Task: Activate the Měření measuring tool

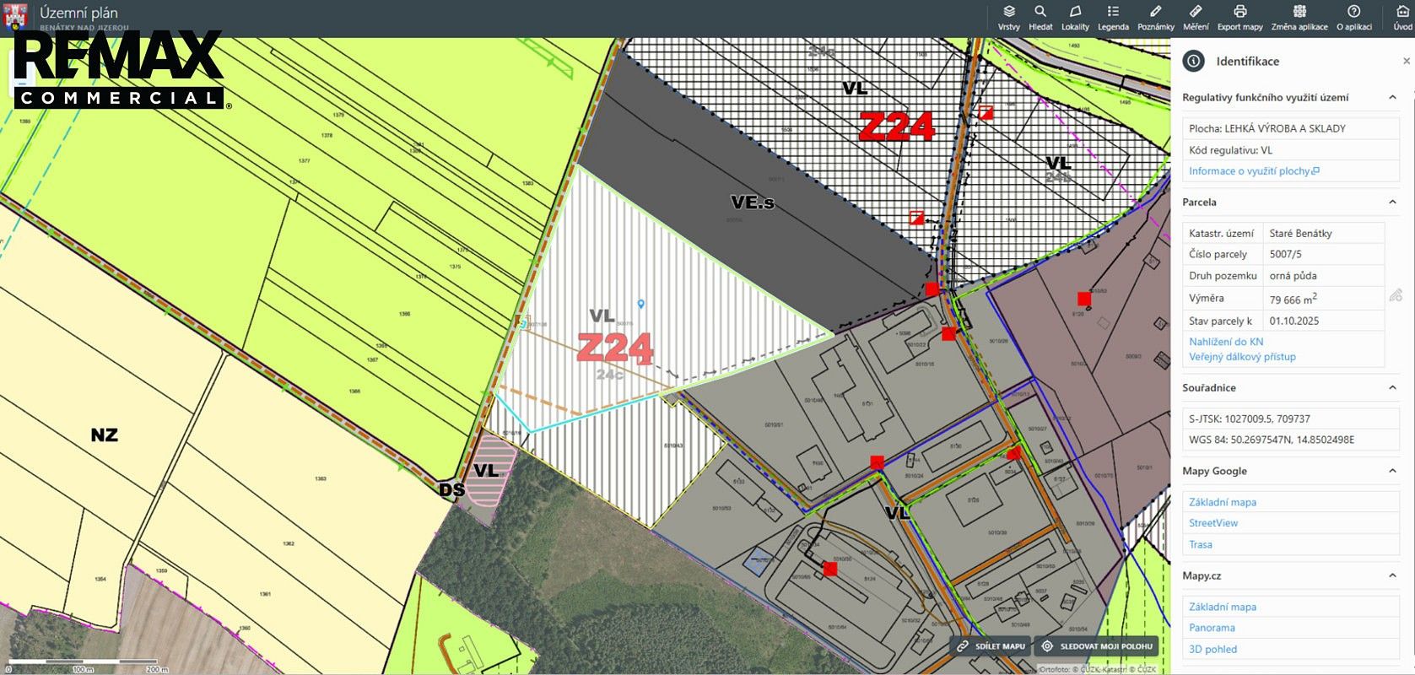Action: pyautogui.click(x=1196, y=18)
